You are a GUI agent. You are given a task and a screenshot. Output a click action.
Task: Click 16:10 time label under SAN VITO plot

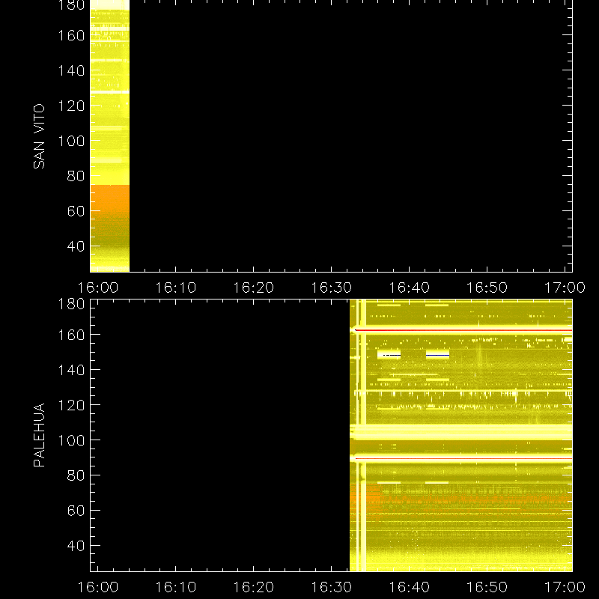(176, 288)
